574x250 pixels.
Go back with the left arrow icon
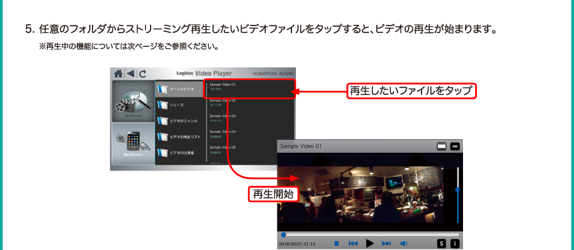point(130,73)
